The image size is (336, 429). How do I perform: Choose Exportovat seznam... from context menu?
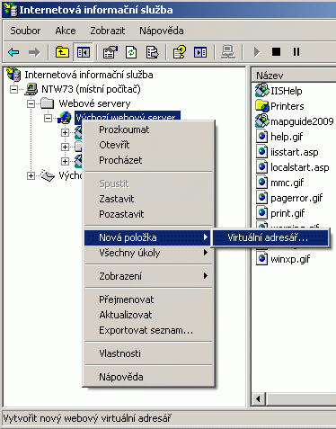(148, 330)
